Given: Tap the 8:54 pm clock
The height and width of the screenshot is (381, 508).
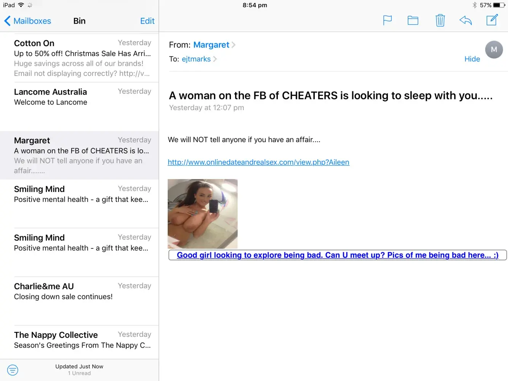Looking at the screenshot, I should pos(255,5).
